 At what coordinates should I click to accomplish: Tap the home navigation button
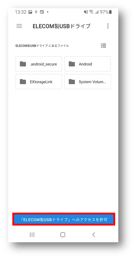click(63, 235)
